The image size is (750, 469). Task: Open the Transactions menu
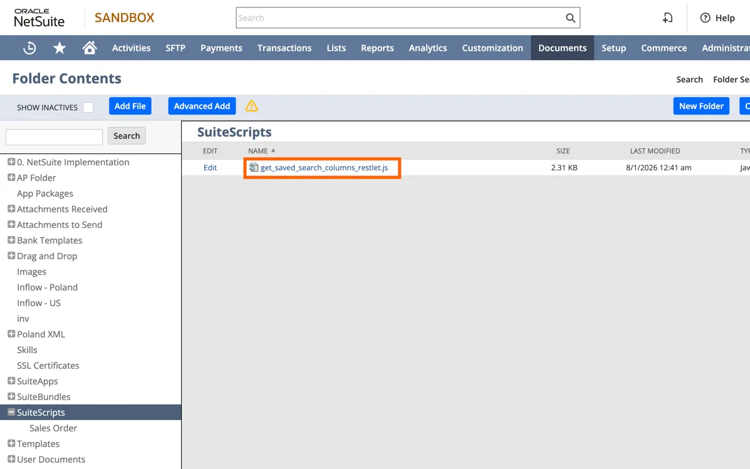[x=284, y=48]
